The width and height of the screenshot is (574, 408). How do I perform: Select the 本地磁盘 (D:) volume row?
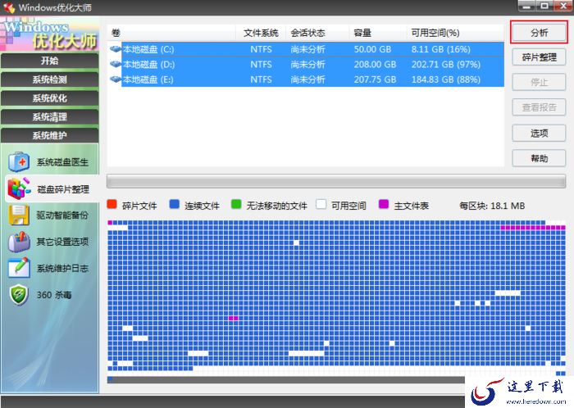click(x=306, y=65)
